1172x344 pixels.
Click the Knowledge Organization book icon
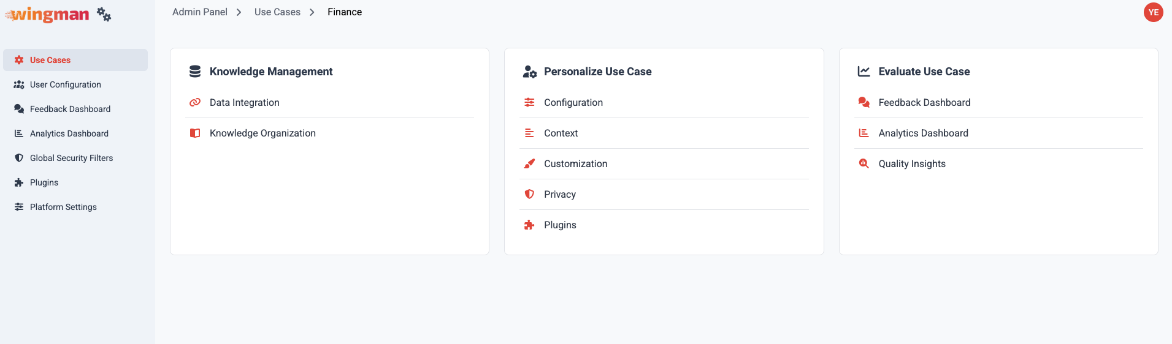[195, 133]
